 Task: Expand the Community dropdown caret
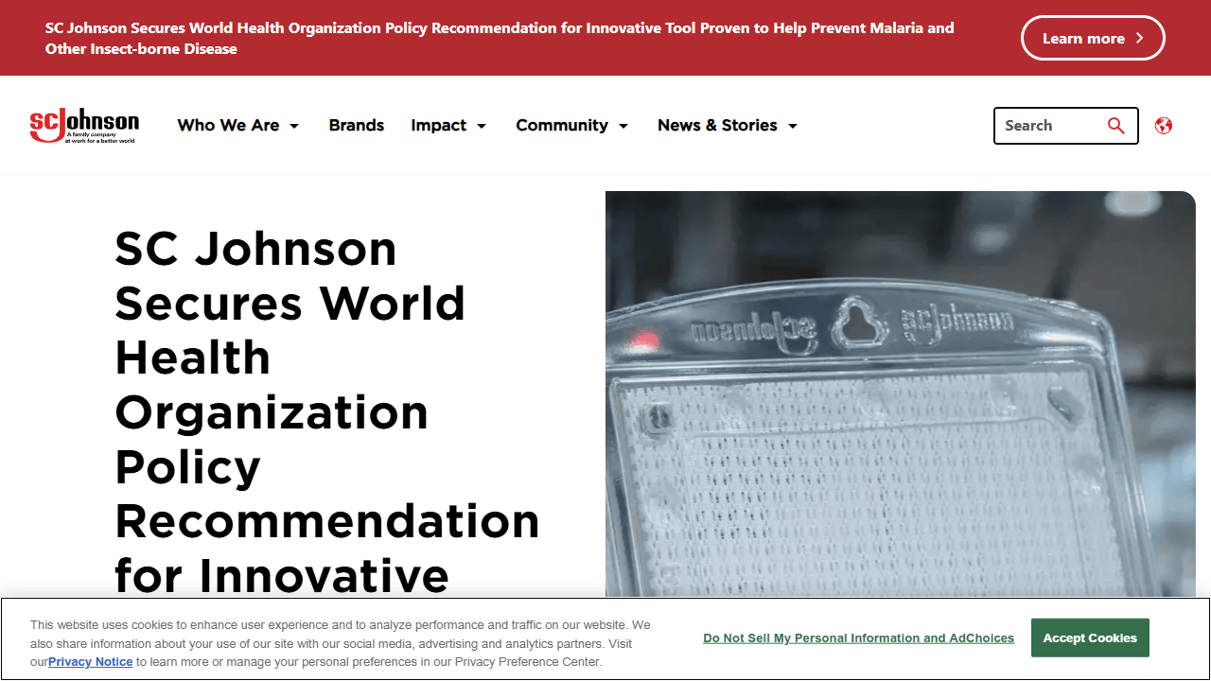(x=623, y=126)
